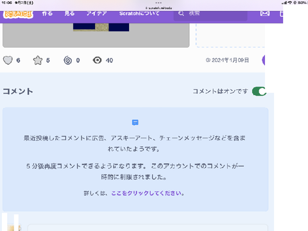
Task: Click the remix count 0
Action: click(x=78, y=60)
